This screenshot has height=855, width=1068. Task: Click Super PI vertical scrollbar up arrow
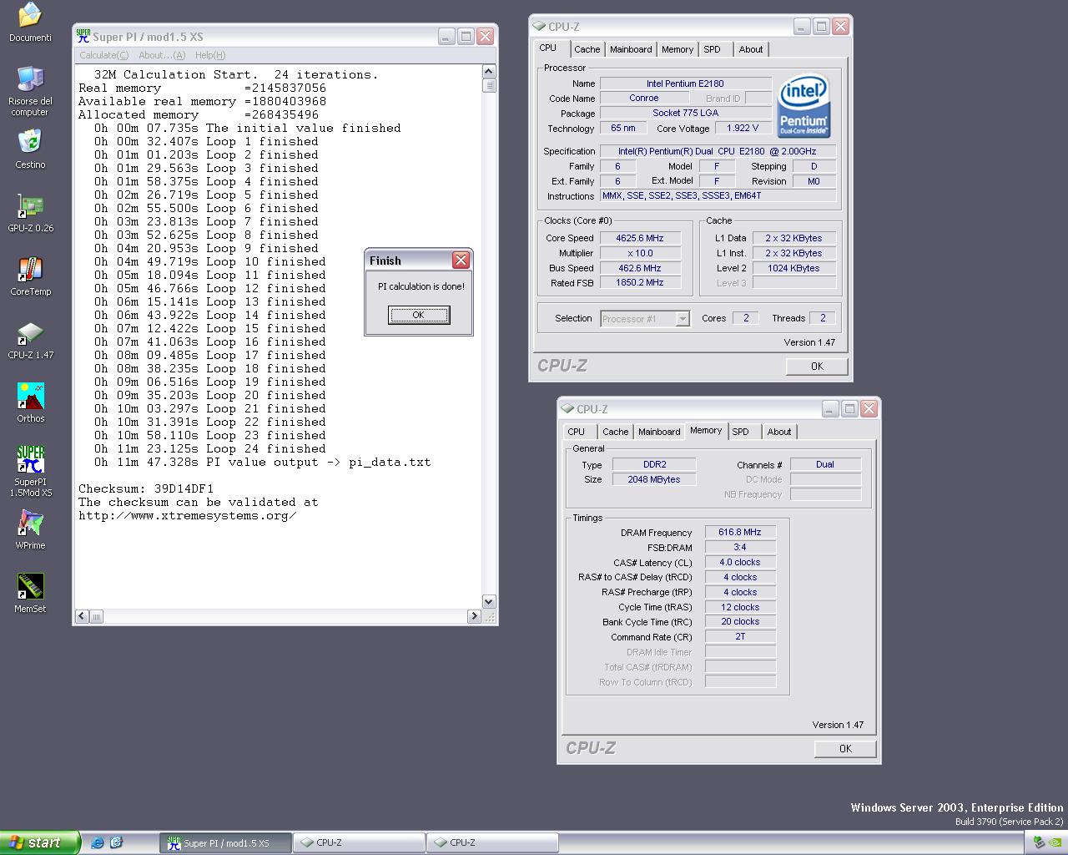point(489,72)
